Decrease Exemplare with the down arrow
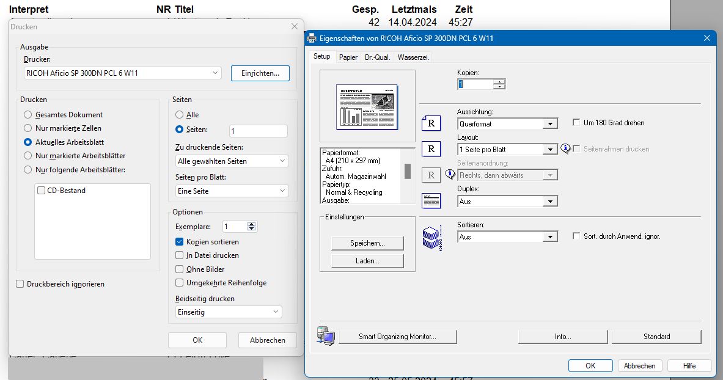The height and width of the screenshot is (380, 723). pyautogui.click(x=251, y=228)
